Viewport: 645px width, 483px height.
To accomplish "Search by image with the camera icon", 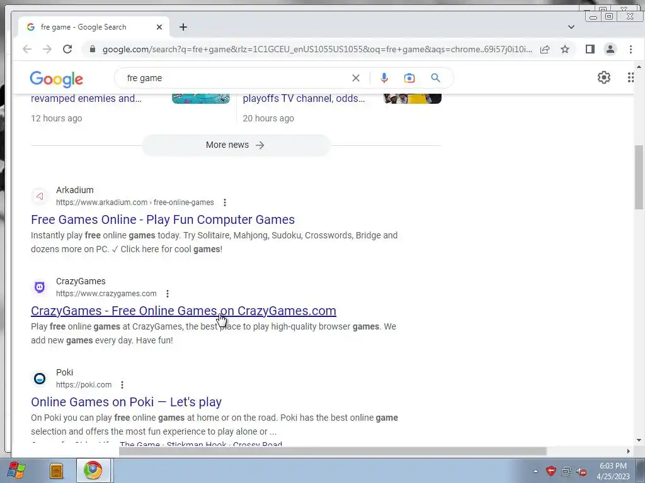I will tap(409, 78).
